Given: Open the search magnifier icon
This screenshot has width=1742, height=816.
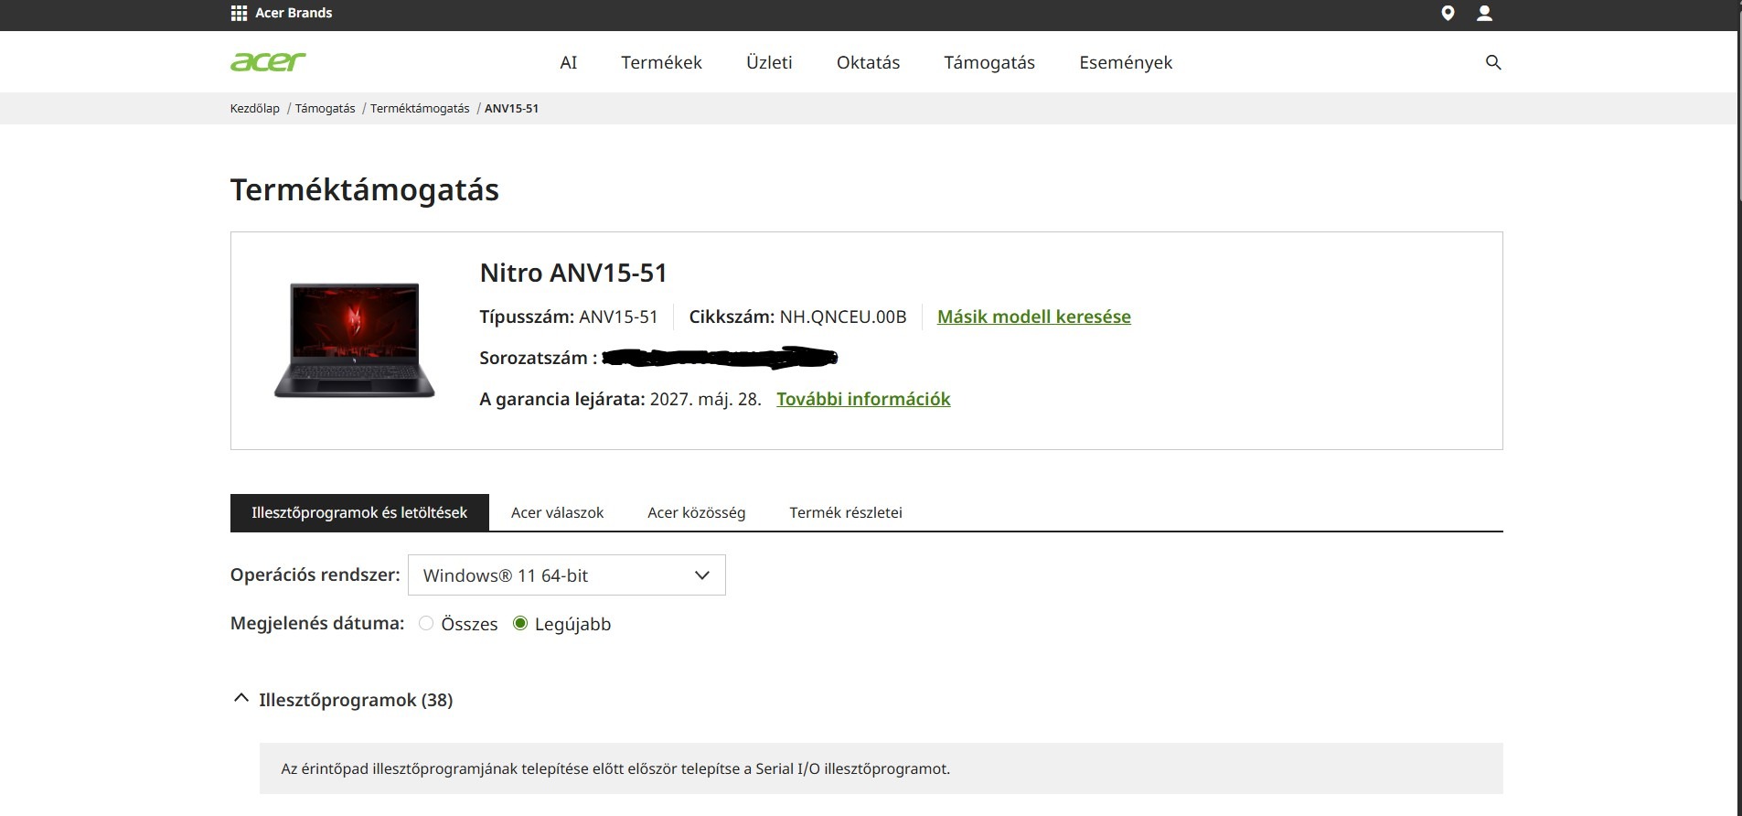Looking at the screenshot, I should point(1493,62).
